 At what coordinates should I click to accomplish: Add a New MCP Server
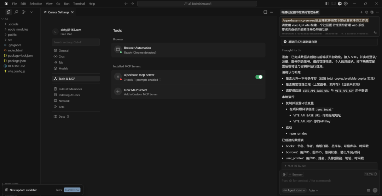(188, 92)
